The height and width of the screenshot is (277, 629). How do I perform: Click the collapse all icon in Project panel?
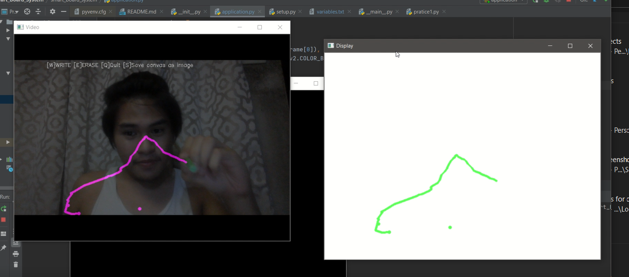coord(38,12)
